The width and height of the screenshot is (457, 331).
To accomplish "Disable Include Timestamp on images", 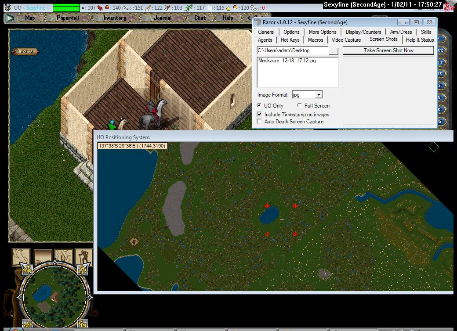I will pyautogui.click(x=260, y=115).
